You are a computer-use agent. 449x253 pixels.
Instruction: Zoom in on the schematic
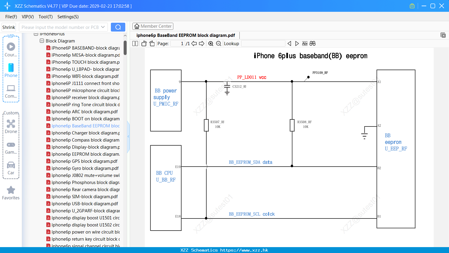(211, 43)
